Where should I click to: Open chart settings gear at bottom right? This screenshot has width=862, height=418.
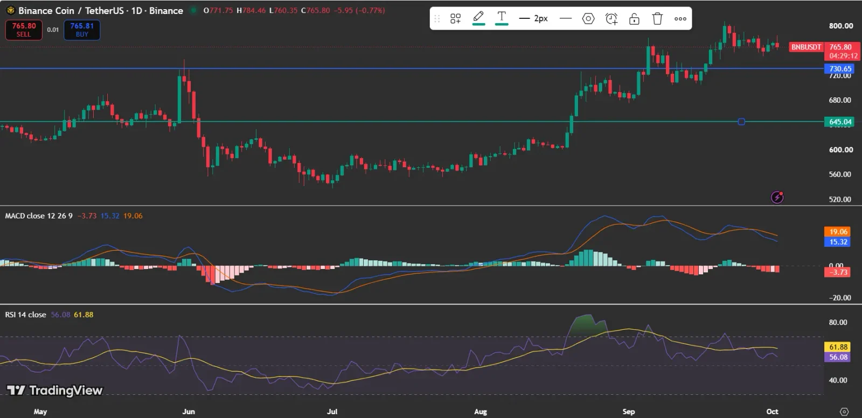pos(844,412)
